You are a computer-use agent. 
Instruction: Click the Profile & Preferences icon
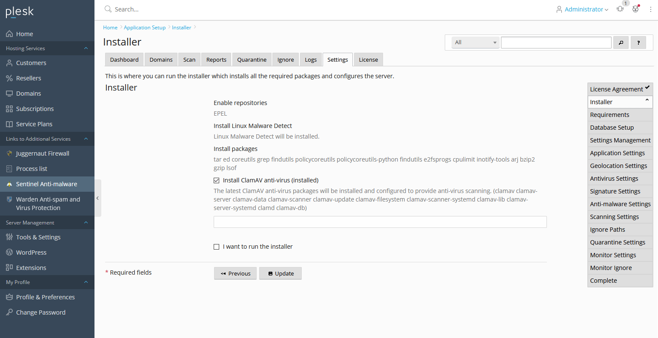coord(9,297)
